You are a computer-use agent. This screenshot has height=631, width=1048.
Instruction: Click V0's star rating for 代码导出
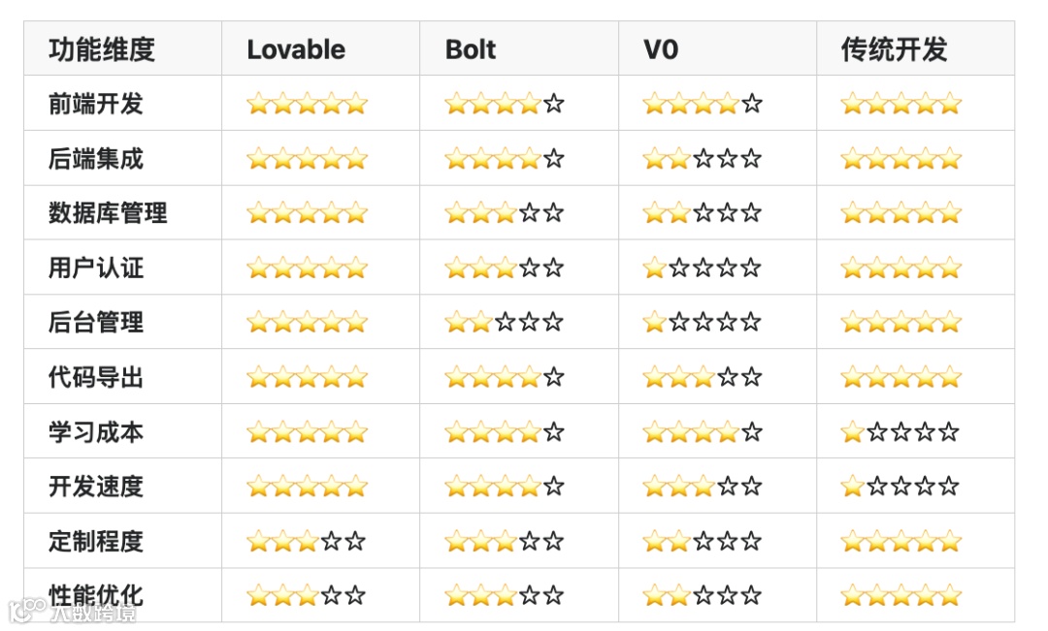point(703,377)
